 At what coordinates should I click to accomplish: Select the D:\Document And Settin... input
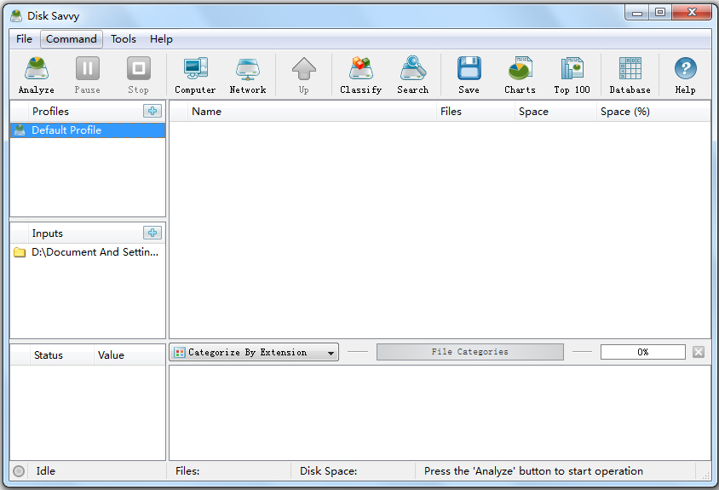click(x=88, y=252)
